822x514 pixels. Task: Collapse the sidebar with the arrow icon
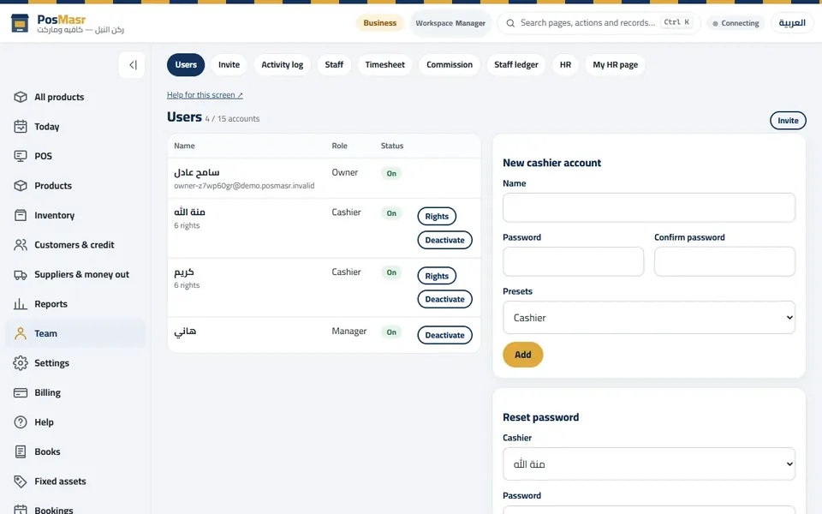pyautogui.click(x=132, y=65)
